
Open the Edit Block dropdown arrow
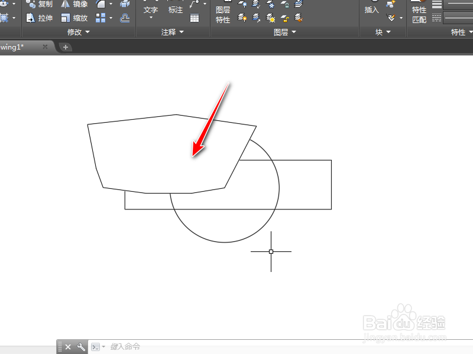click(401, 18)
